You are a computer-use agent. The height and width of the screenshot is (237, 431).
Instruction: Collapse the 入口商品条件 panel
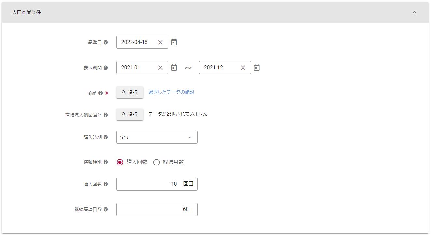pyautogui.click(x=414, y=12)
